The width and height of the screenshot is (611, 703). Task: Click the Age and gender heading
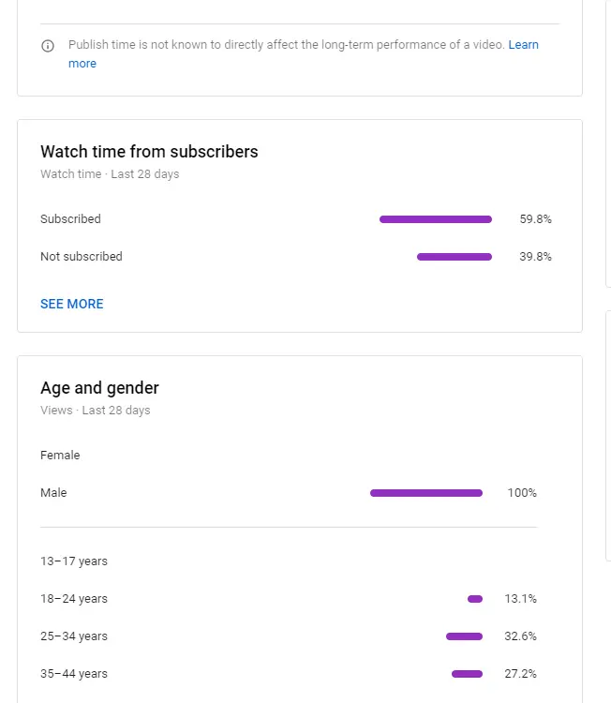coord(99,388)
